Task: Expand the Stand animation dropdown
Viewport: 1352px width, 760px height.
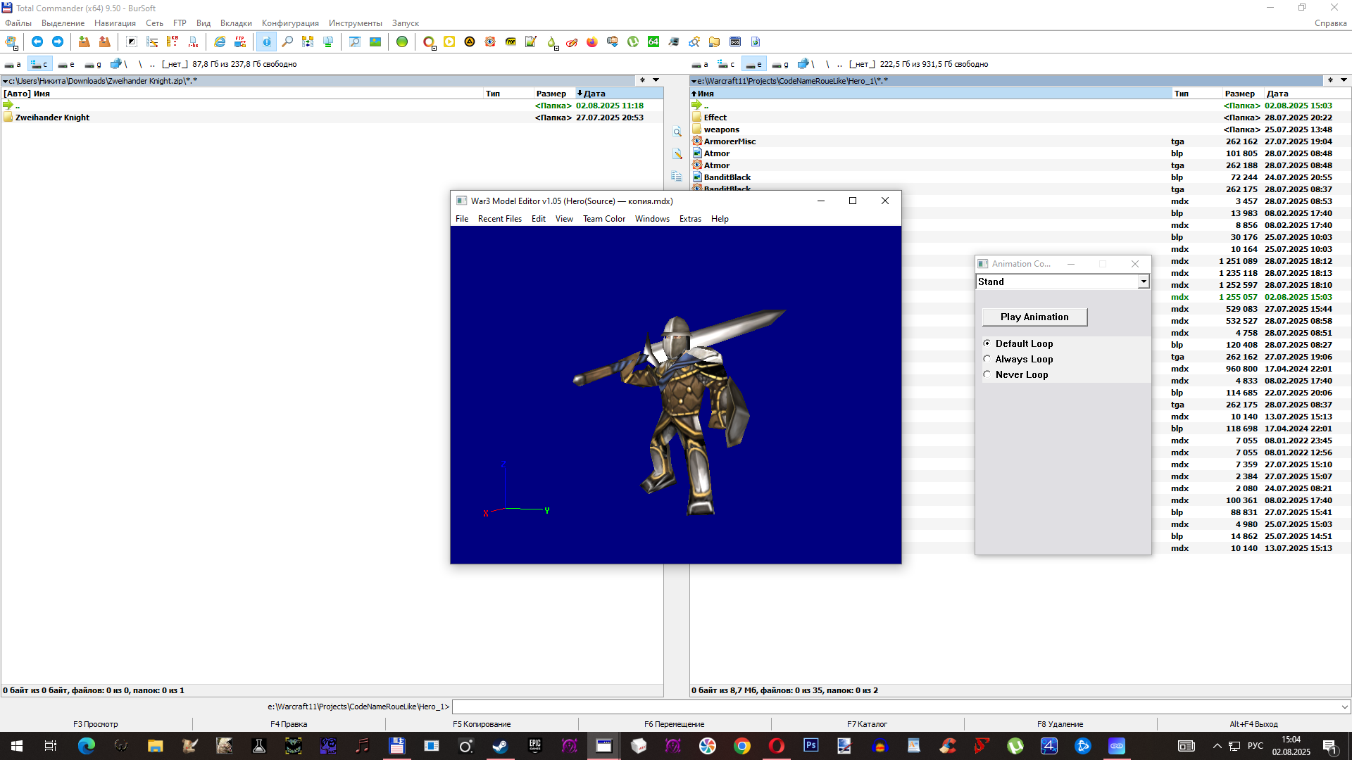Action: point(1144,281)
